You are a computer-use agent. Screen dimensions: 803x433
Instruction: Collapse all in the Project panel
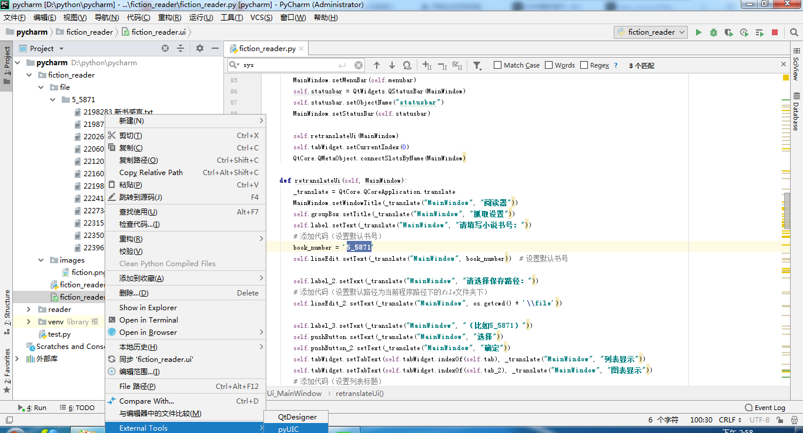coord(180,48)
